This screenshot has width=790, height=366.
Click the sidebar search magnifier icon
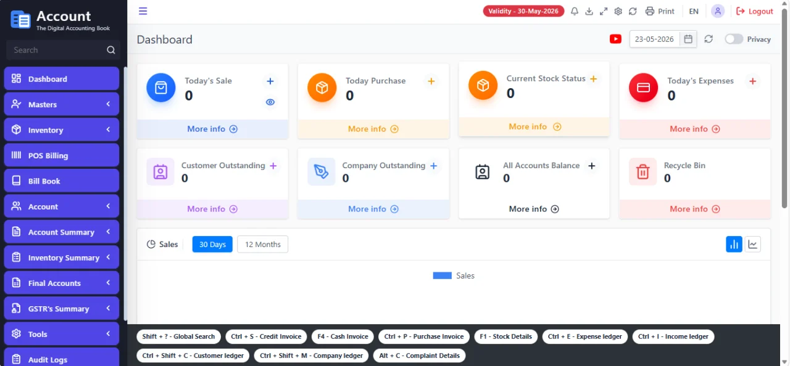point(111,50)
